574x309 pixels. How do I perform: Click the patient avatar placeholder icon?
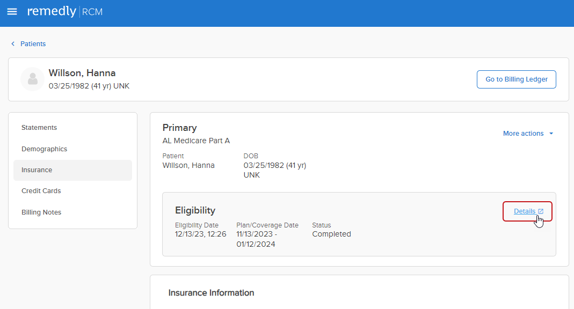pyautogui.click(x=32, y=79)
